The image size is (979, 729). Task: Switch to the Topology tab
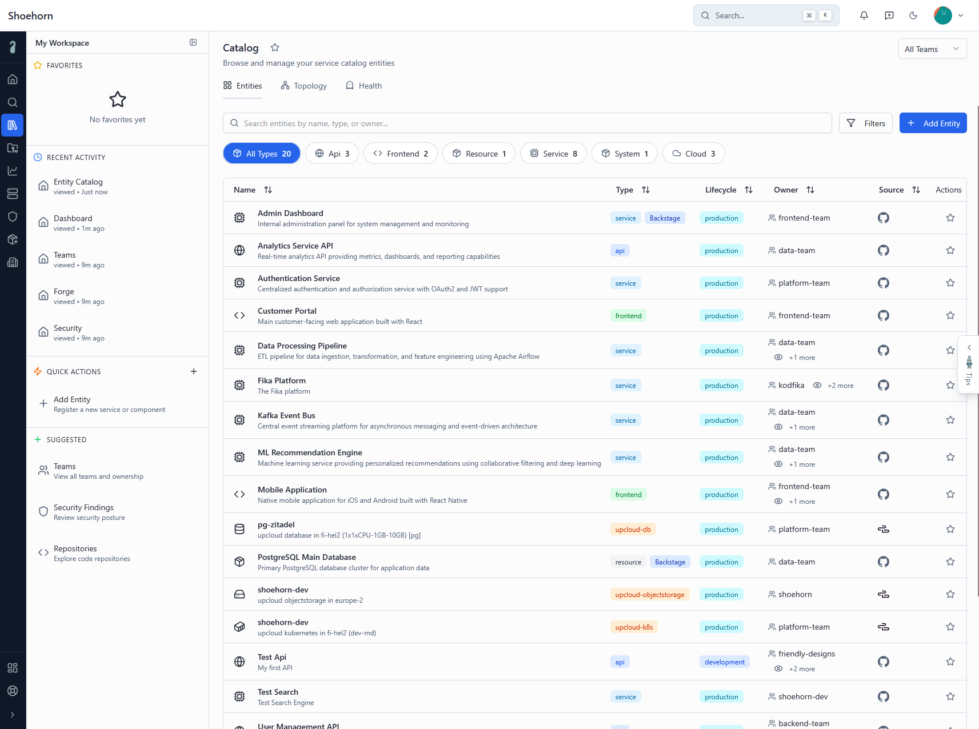(x=304, y=86)
